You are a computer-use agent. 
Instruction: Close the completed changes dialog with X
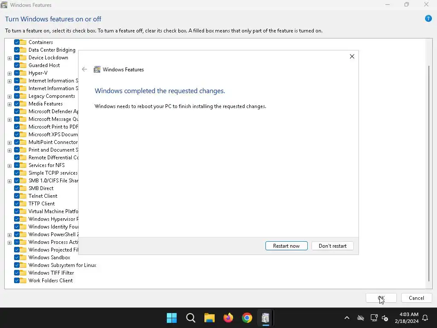point(352,56)
